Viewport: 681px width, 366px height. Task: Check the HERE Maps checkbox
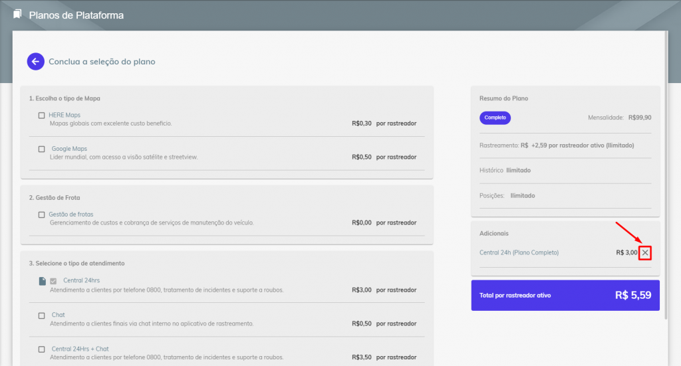tap(42, 116)
